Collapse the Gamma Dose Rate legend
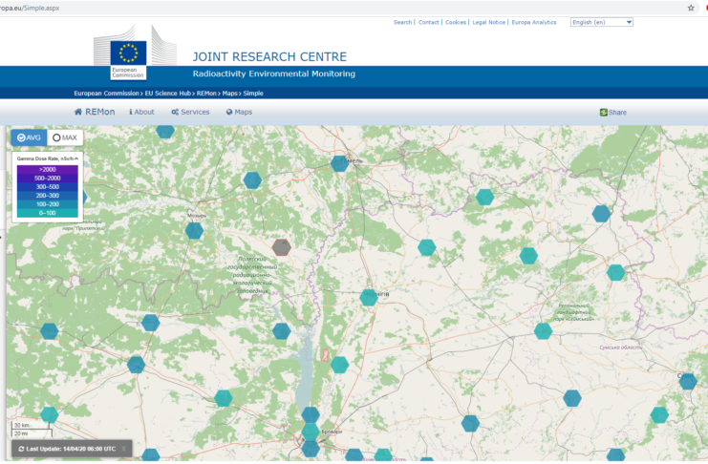 coord(76,158)
